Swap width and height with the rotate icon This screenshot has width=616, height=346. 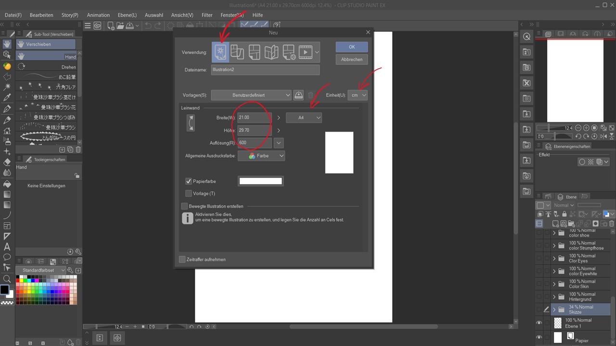[192, 123]
